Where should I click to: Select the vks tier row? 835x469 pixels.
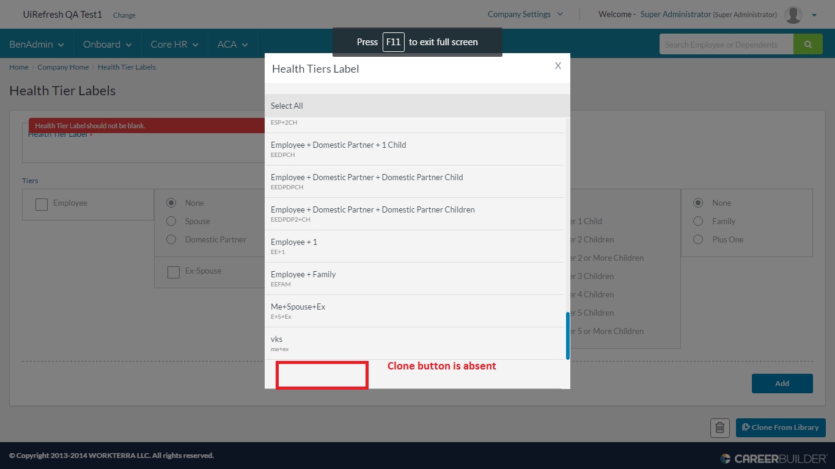pyautogui.click(x=414, y=343)
